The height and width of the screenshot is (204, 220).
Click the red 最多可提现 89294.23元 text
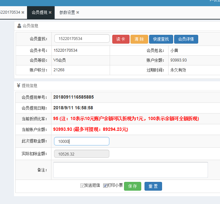[101, 129]
